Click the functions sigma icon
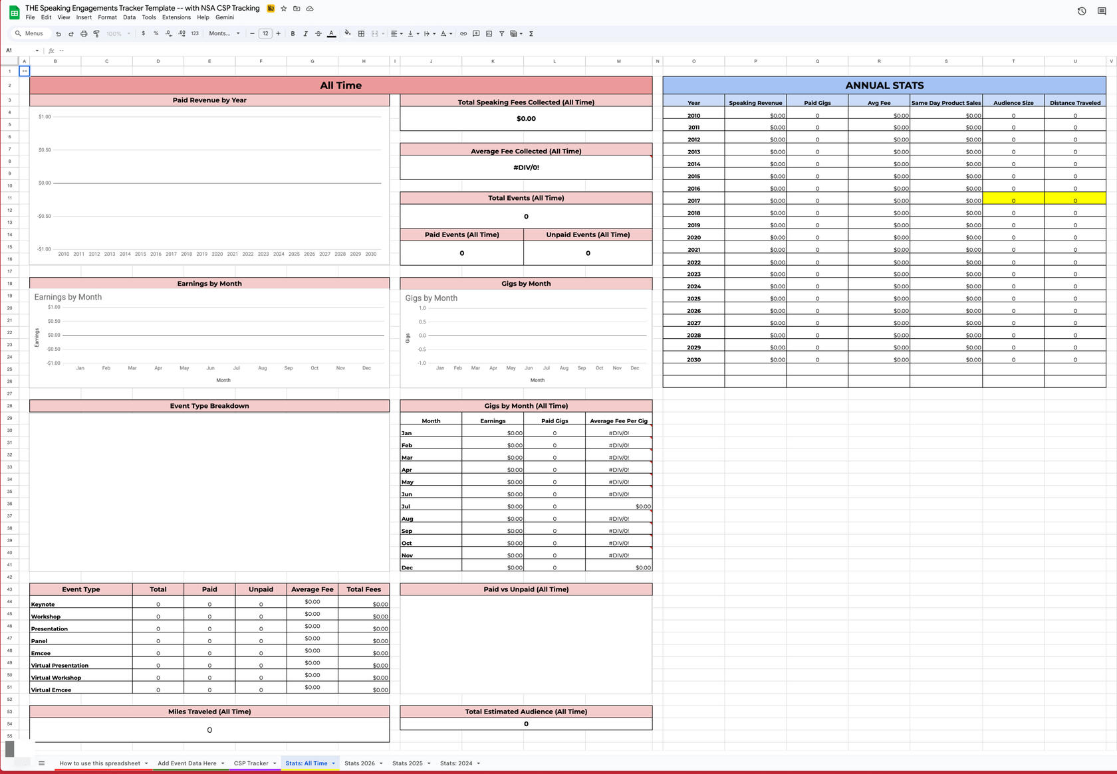The height and width of the screenshot is (774, 1117). [x=531, y=34]
